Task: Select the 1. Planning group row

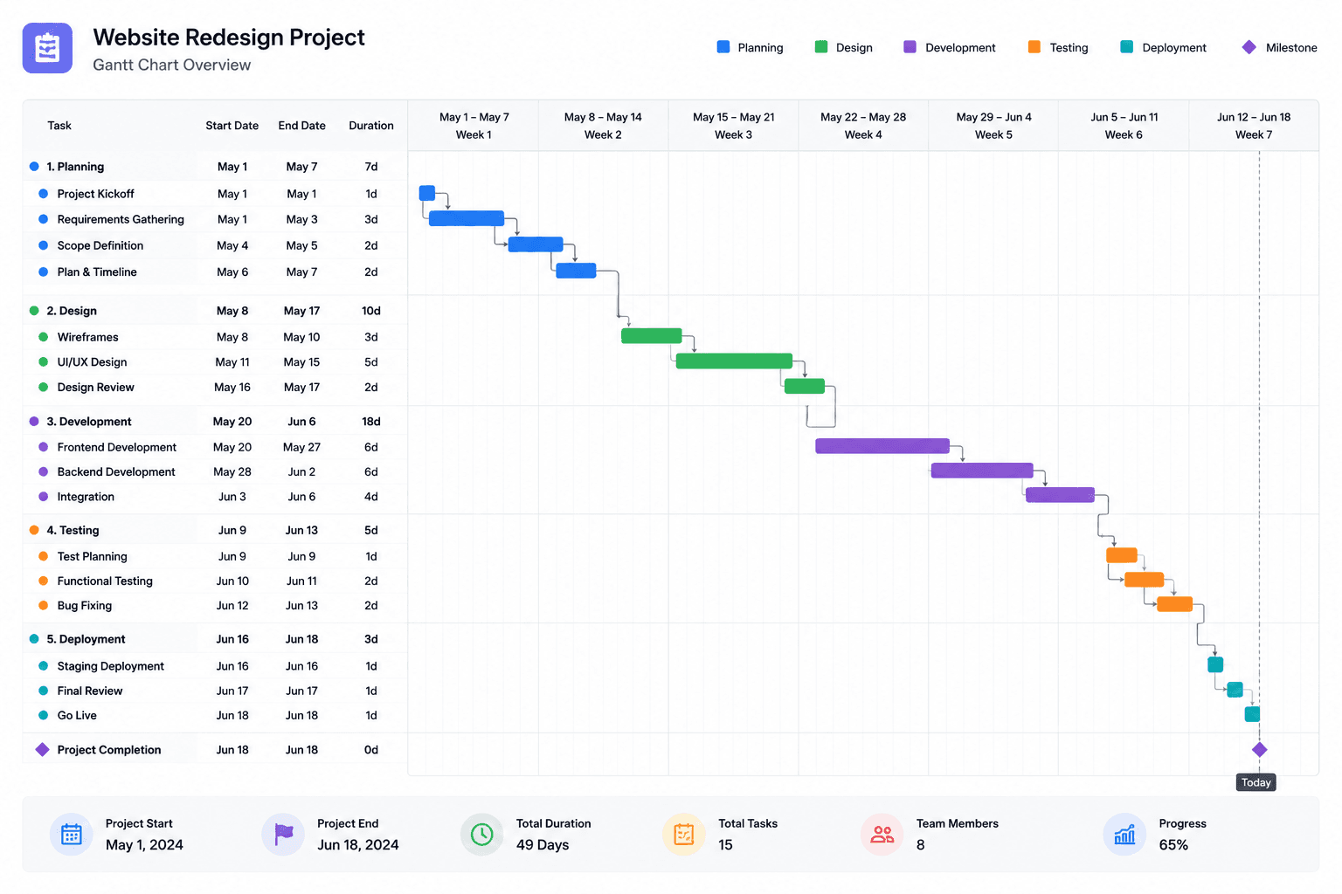Action: pyautogui.click(x=215, y=167)
